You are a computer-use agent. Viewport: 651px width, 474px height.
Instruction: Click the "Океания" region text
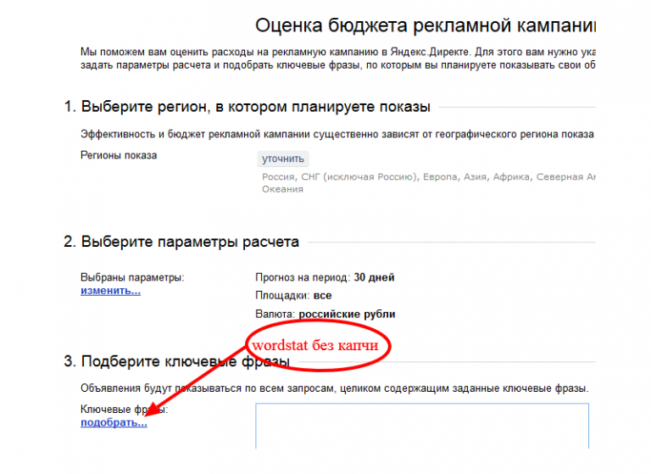click(x=282, y=189)
